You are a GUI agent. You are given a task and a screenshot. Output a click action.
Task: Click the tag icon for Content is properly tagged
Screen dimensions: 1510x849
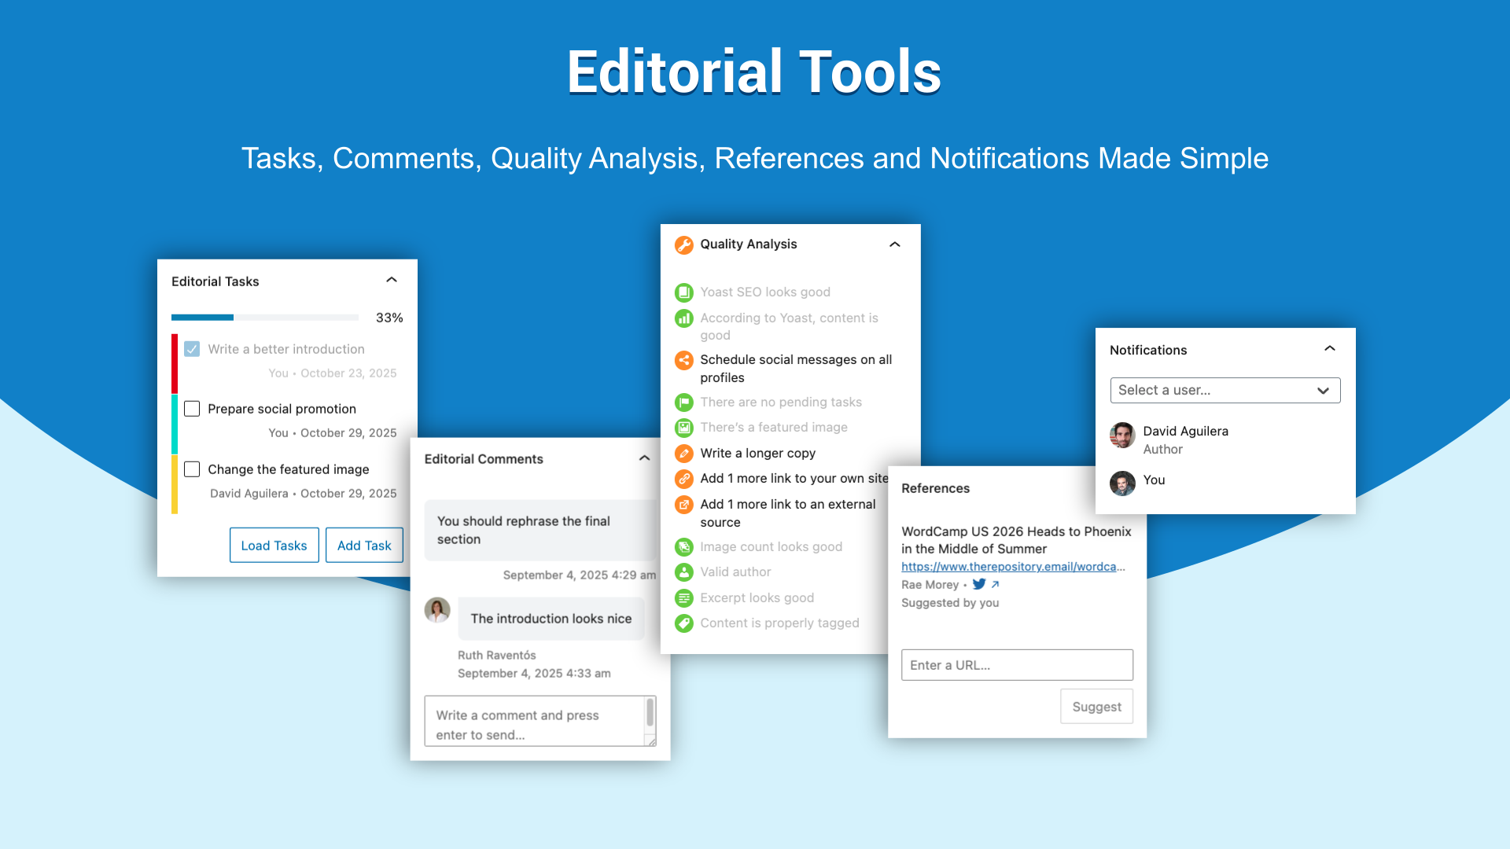[684, 623]
